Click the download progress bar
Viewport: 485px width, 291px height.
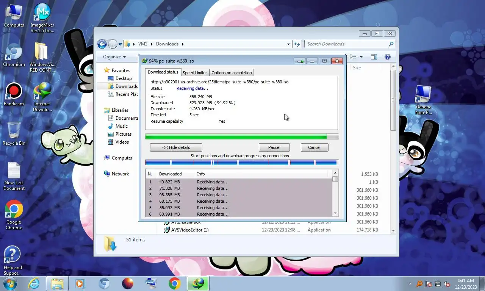coord(242,137)
